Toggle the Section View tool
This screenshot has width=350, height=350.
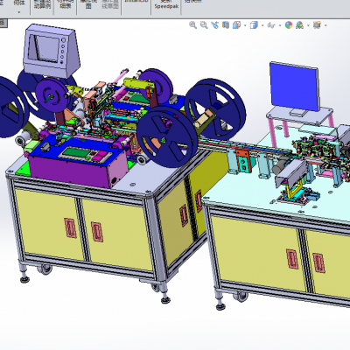[x=226, y=25]
